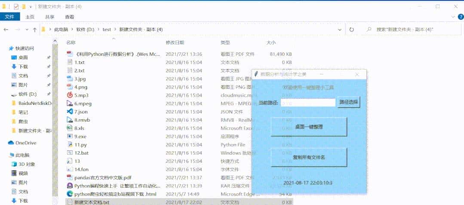This screenshot has width=464, height=205.
Task: Switch to the 主页 ribbon tab
Action: point(30,17)
